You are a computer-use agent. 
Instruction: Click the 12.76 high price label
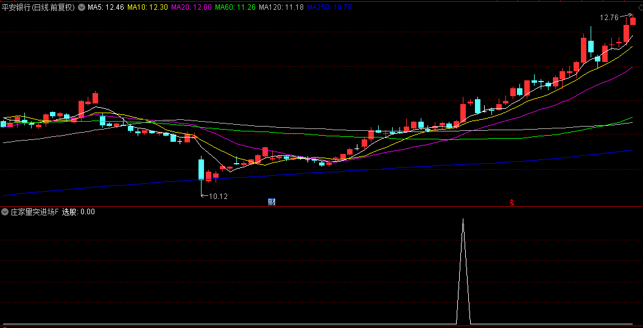(609, 17)
